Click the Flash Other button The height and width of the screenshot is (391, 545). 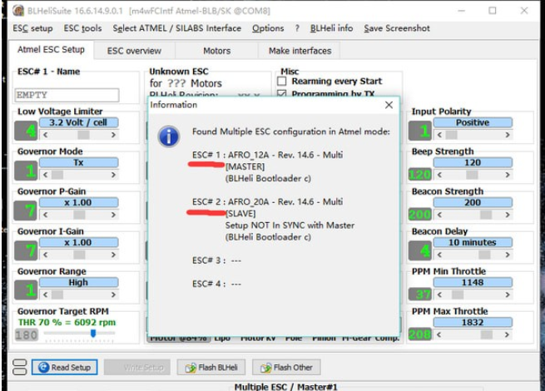[286, 368]
